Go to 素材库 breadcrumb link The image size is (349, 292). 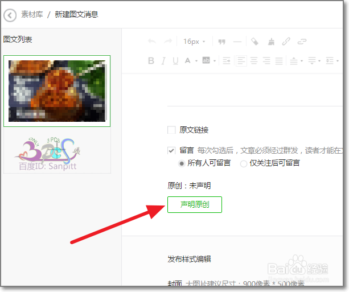[32, 14]
